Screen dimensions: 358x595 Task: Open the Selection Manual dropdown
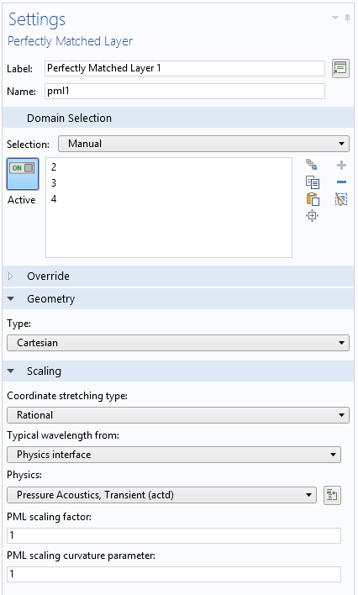[203, 144]
